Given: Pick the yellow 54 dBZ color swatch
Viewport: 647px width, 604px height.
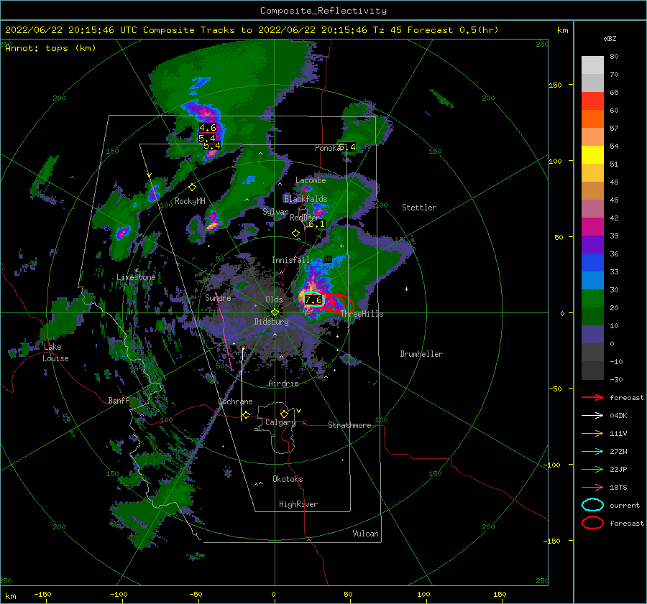Looking at the screenshot, I should click(x=592, y=154).
